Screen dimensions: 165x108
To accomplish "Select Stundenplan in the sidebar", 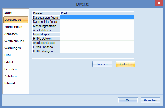I will pyautogui.click(x=13, y=27).
